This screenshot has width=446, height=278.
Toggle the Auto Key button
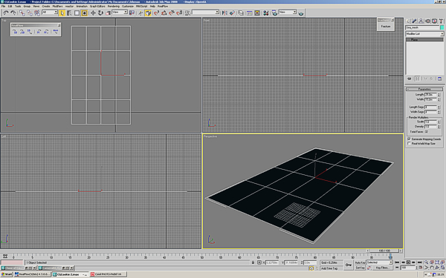pyautogui.click(x=360, y=262)
